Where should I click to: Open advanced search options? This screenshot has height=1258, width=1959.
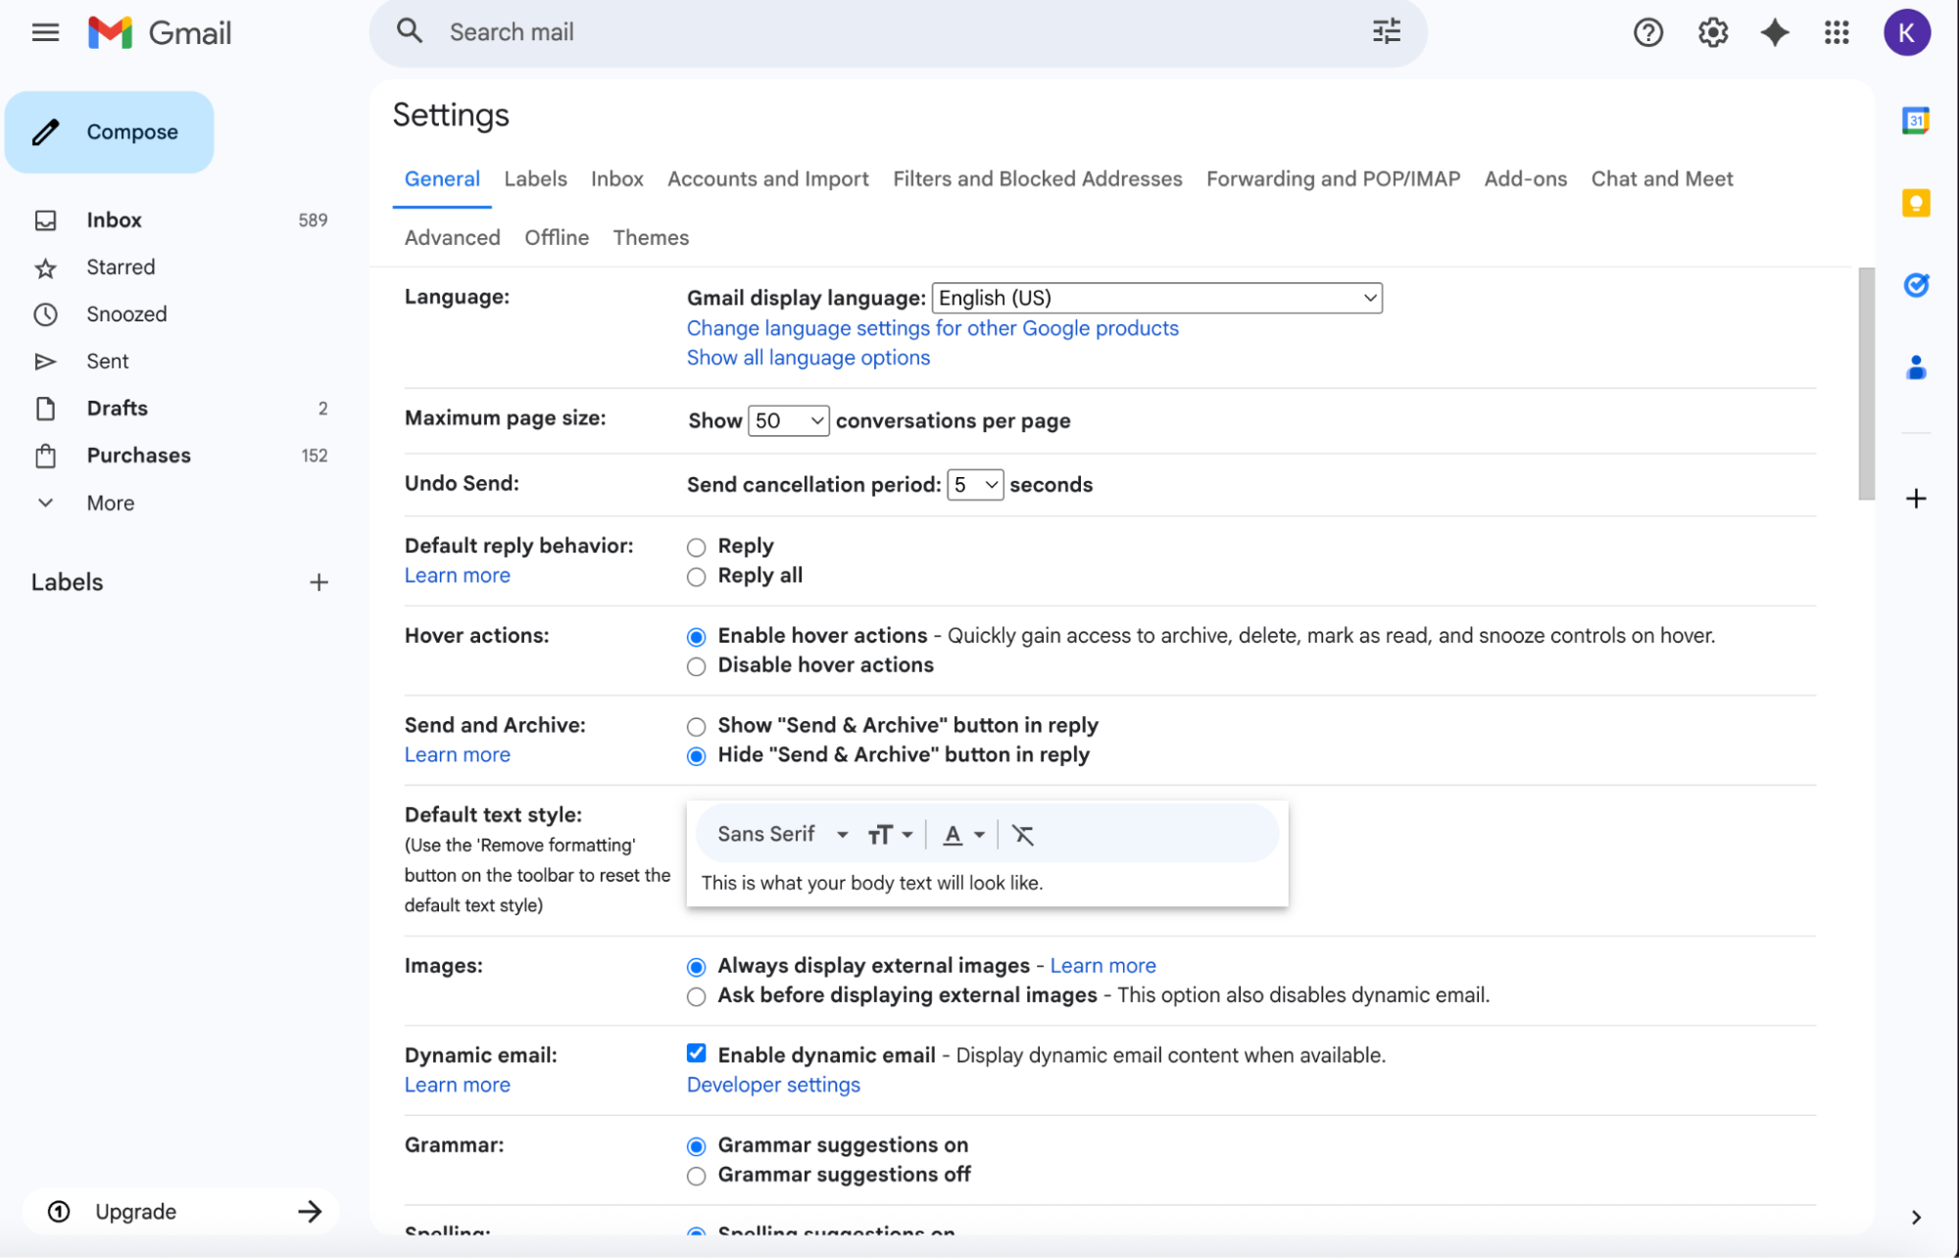(1385, 31)
